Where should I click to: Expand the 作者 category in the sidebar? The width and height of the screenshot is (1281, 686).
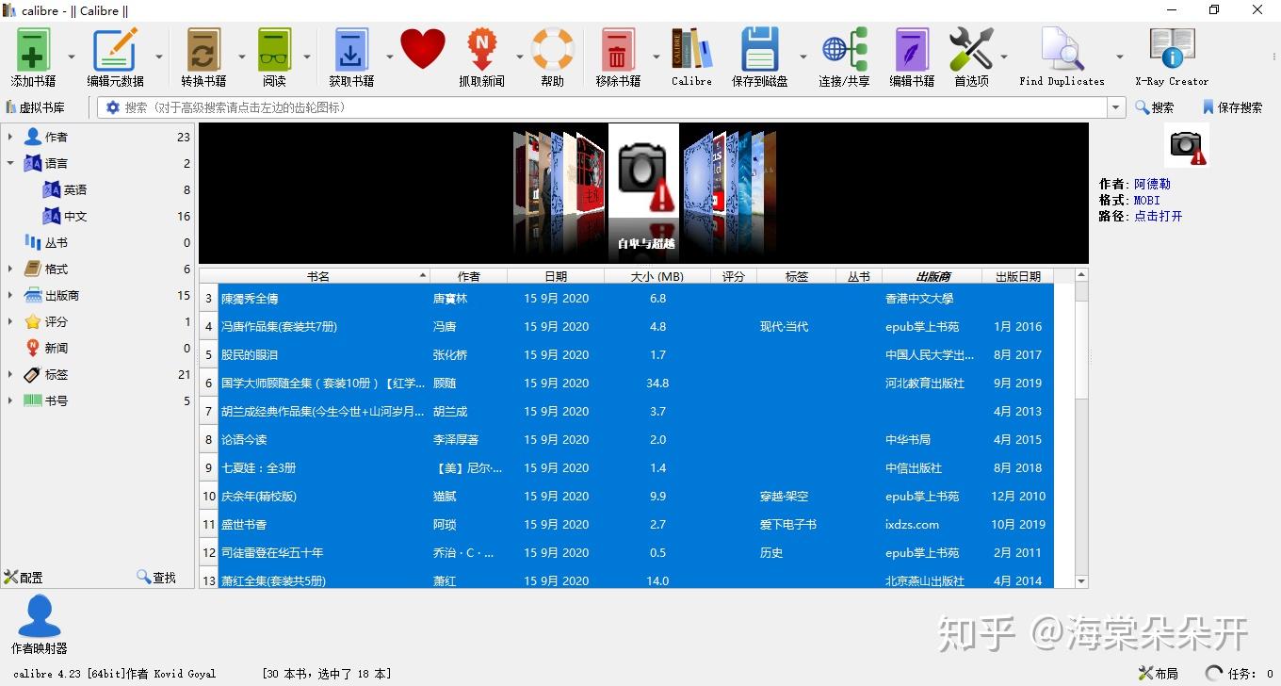click(x=8, y=136)
